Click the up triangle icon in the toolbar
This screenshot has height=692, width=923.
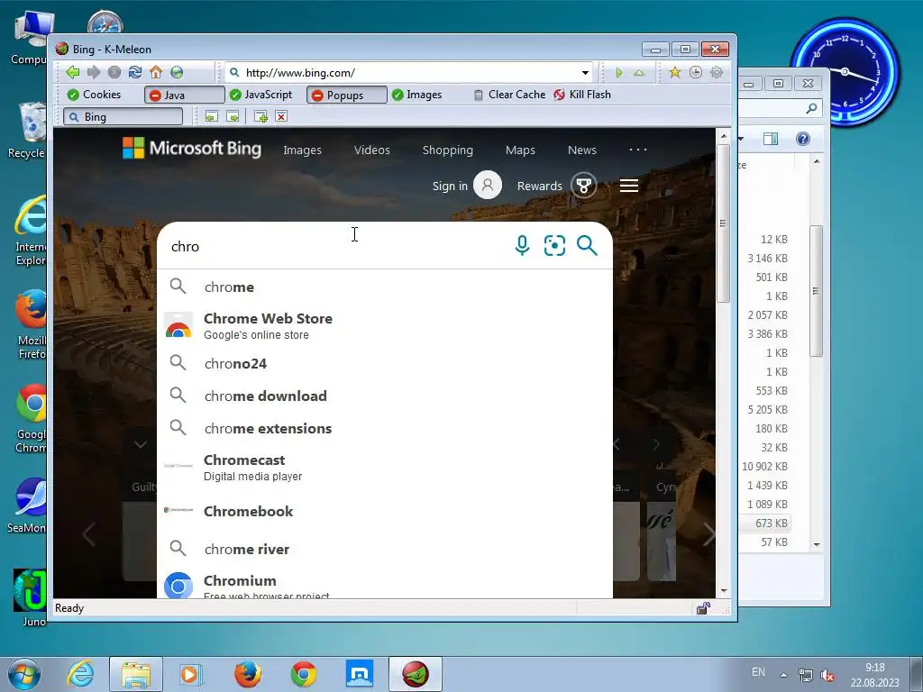[639, 73]
